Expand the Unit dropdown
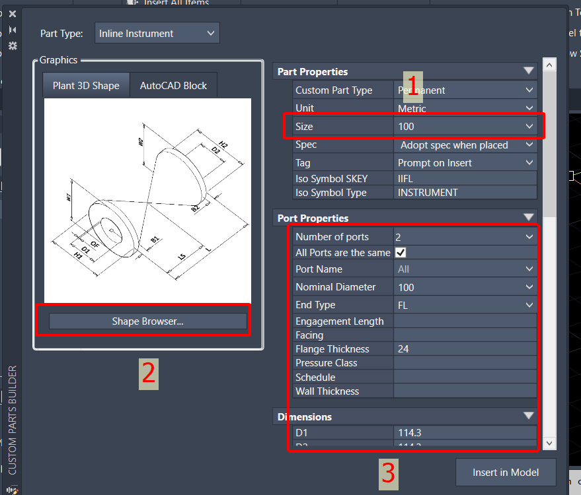The image size is (581, 495). (x=528, y=108)
